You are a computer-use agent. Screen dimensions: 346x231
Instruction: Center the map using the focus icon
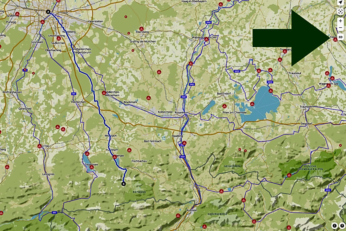coord(340,12)
